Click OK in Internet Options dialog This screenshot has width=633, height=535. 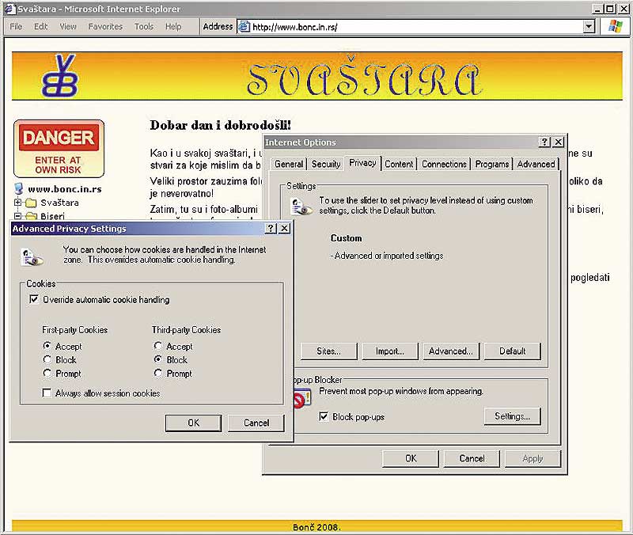click(x=411, y=459)
